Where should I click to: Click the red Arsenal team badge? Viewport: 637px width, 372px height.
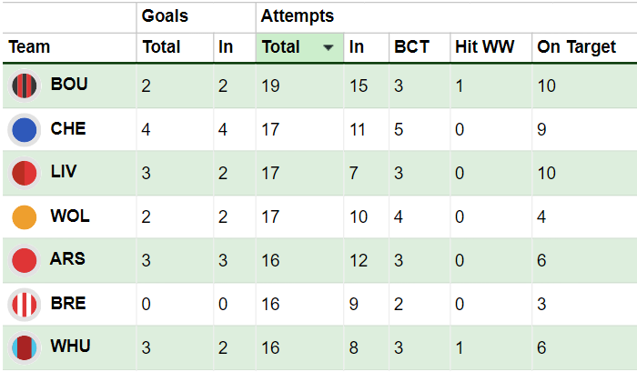25,261
